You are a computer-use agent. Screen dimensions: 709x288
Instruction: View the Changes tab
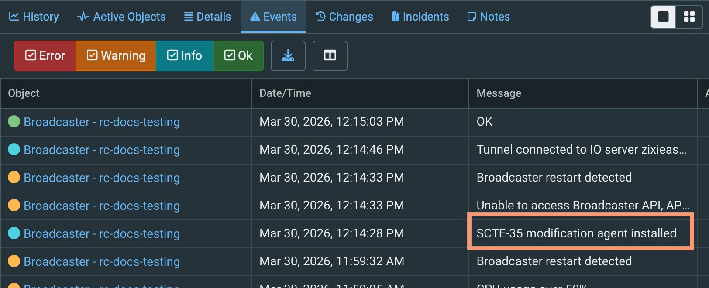344,17
